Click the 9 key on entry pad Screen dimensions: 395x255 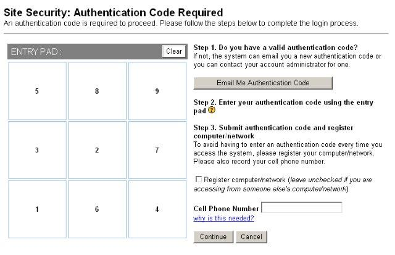[x=157, y=91]
